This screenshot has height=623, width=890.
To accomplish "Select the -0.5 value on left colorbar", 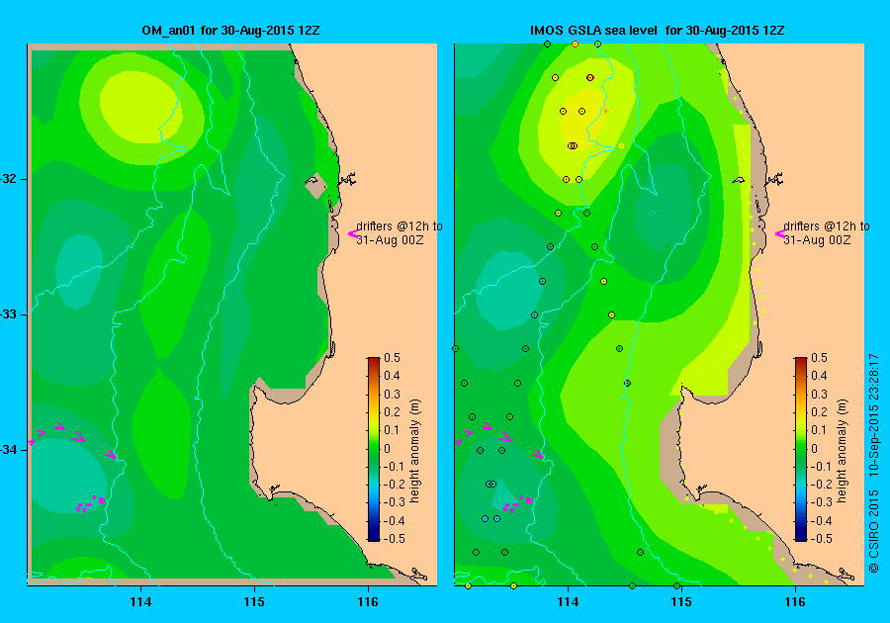I will (x=395, y=539).
